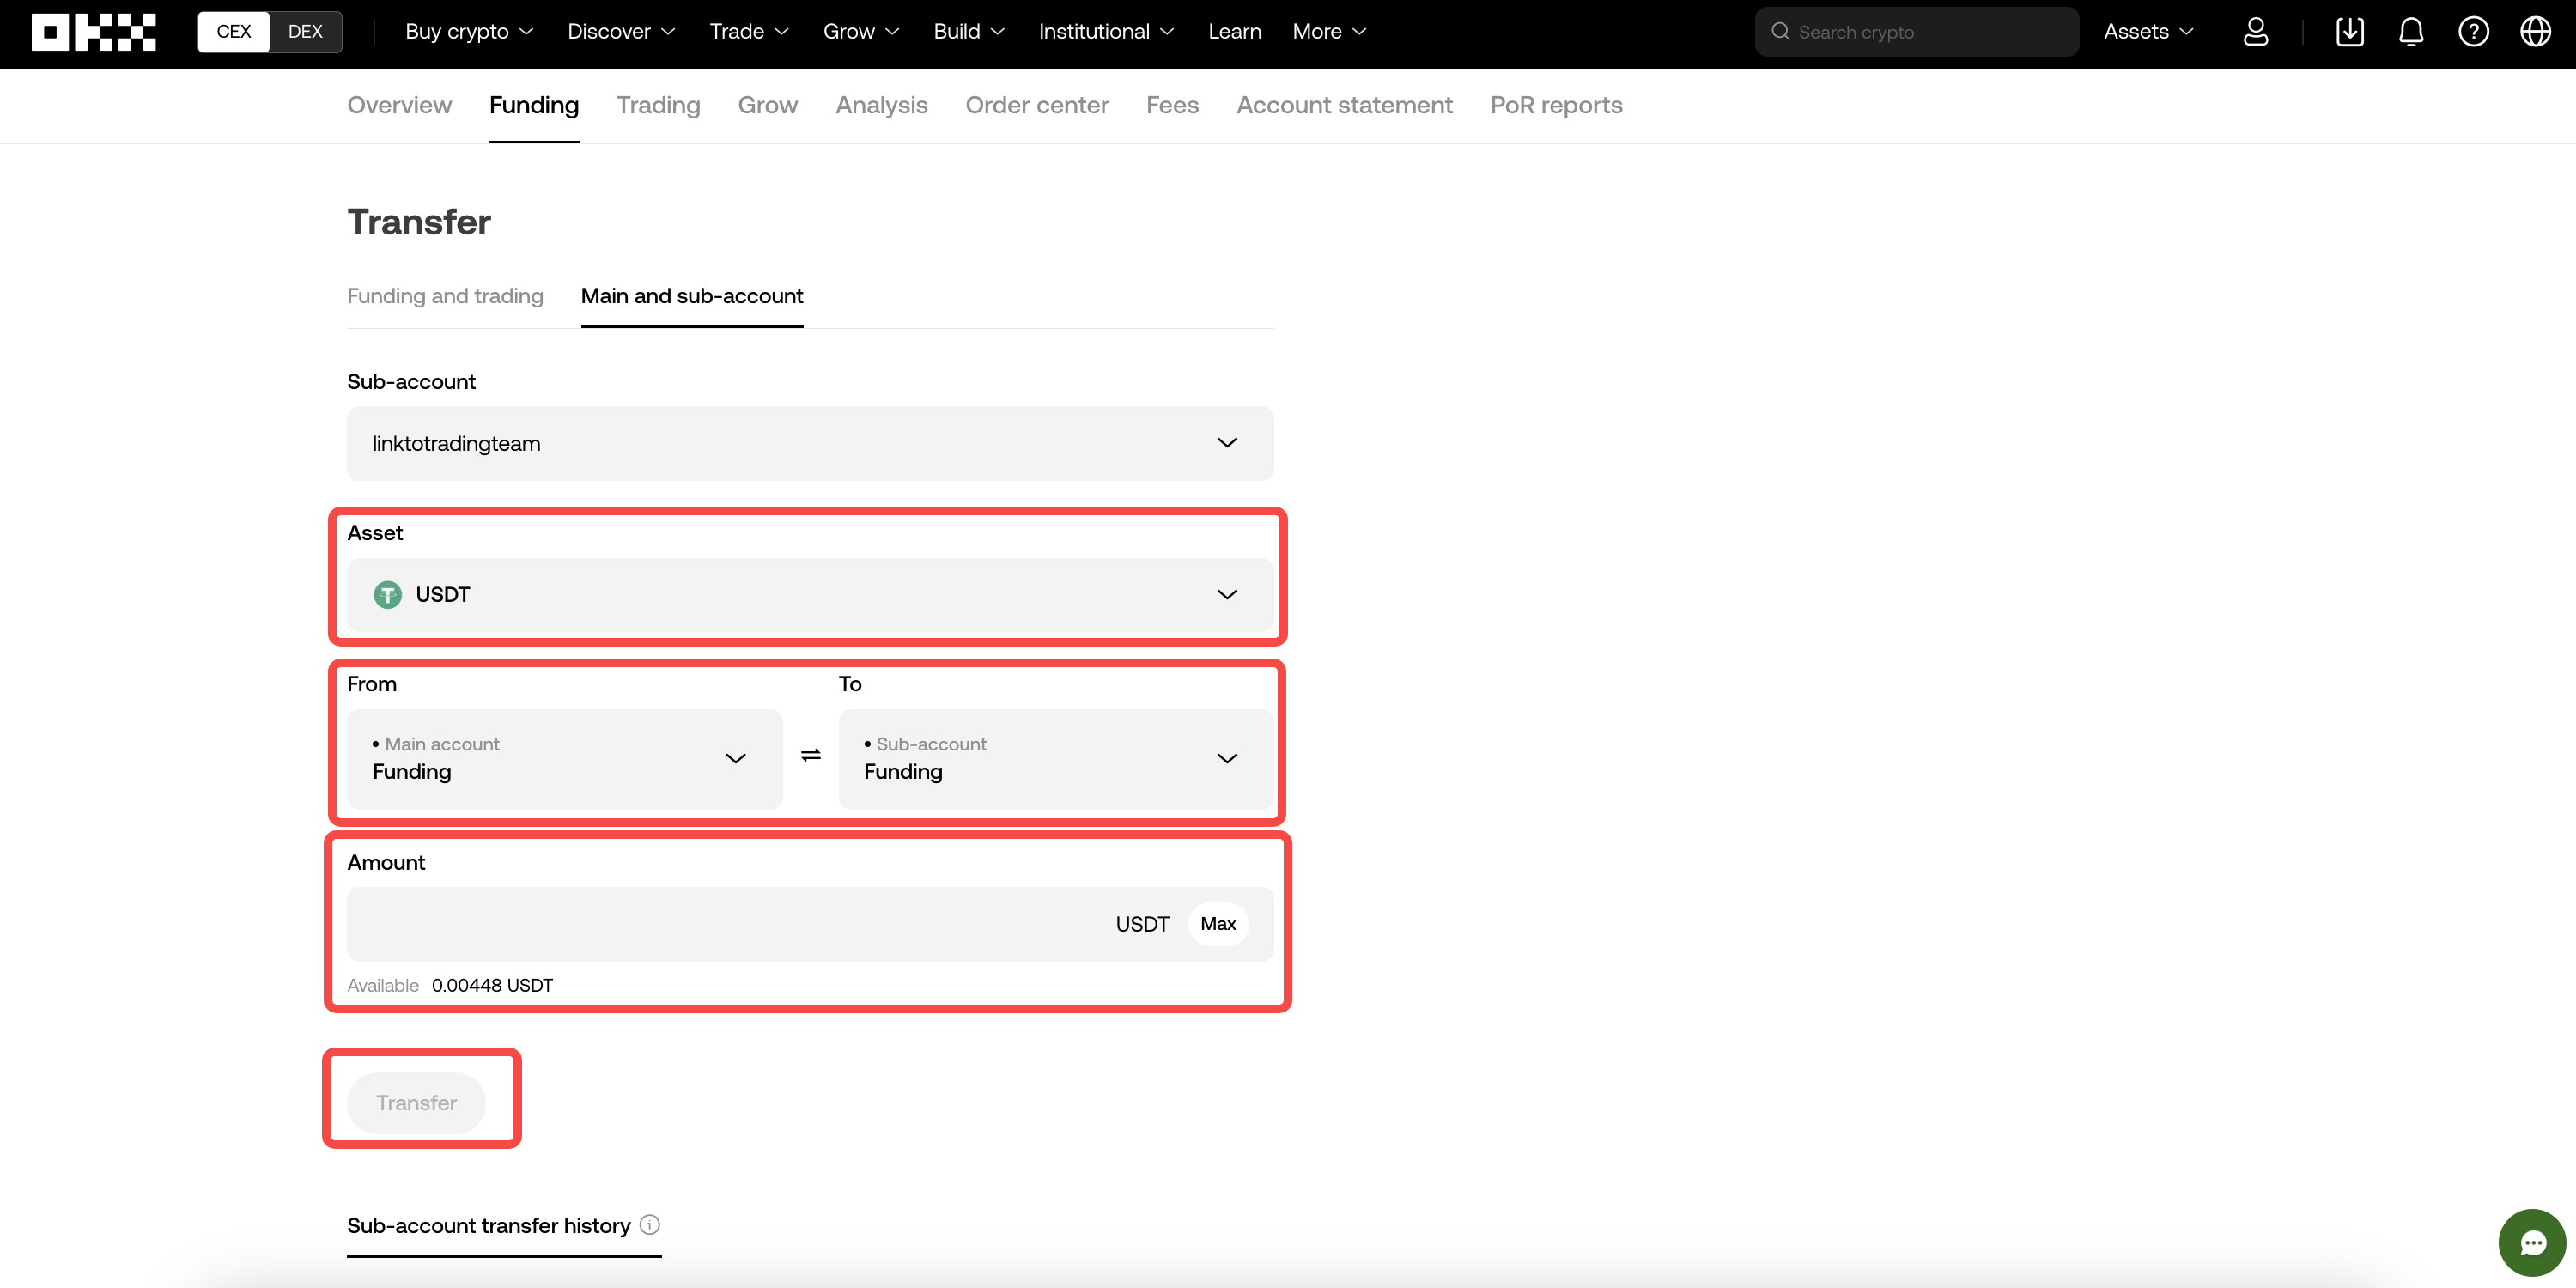Open the profile account icon
Screen dimensions: 2576x1288
coord(2256,31)
